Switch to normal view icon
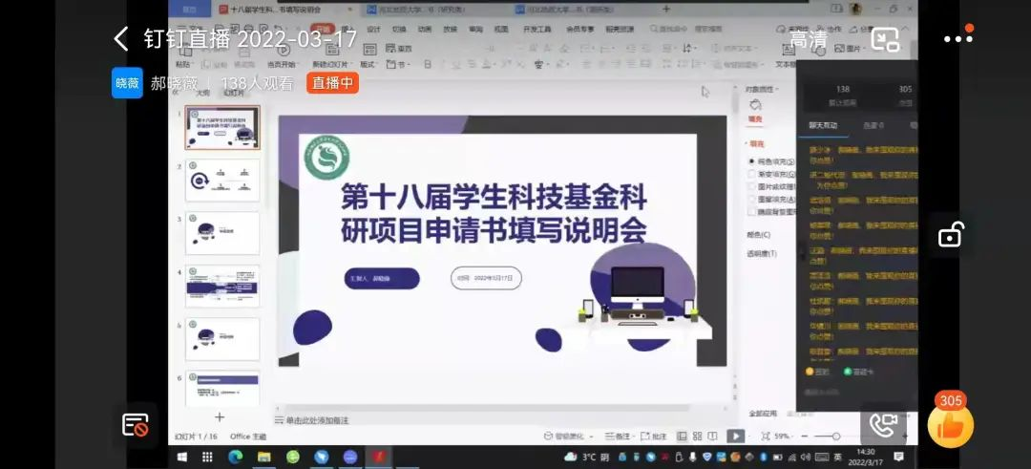This screenshot has width=1031, height=469. click(x=682, y=437)
